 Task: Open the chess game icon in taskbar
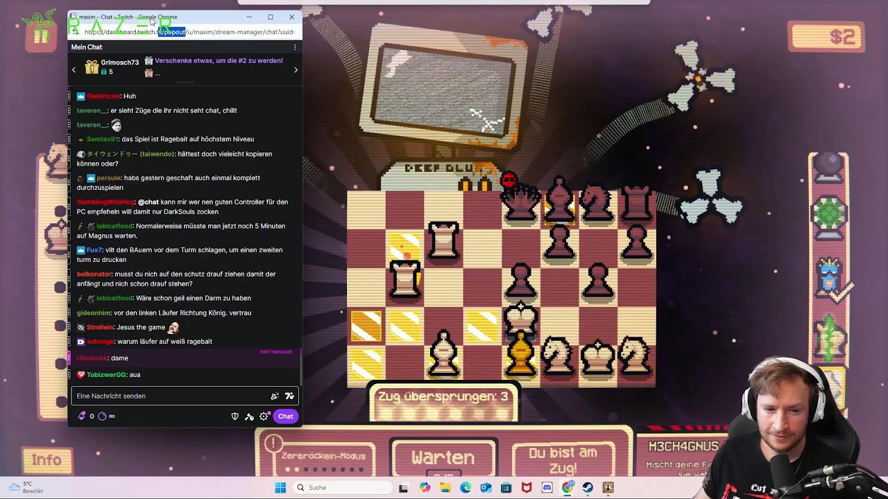click(608, 487)
